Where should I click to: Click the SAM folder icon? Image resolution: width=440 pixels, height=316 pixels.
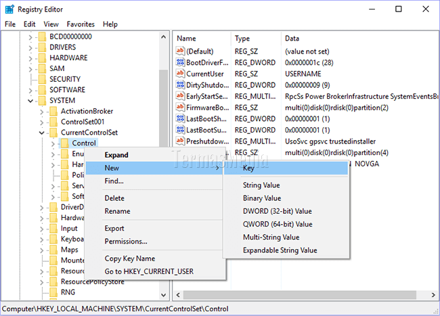42,68
